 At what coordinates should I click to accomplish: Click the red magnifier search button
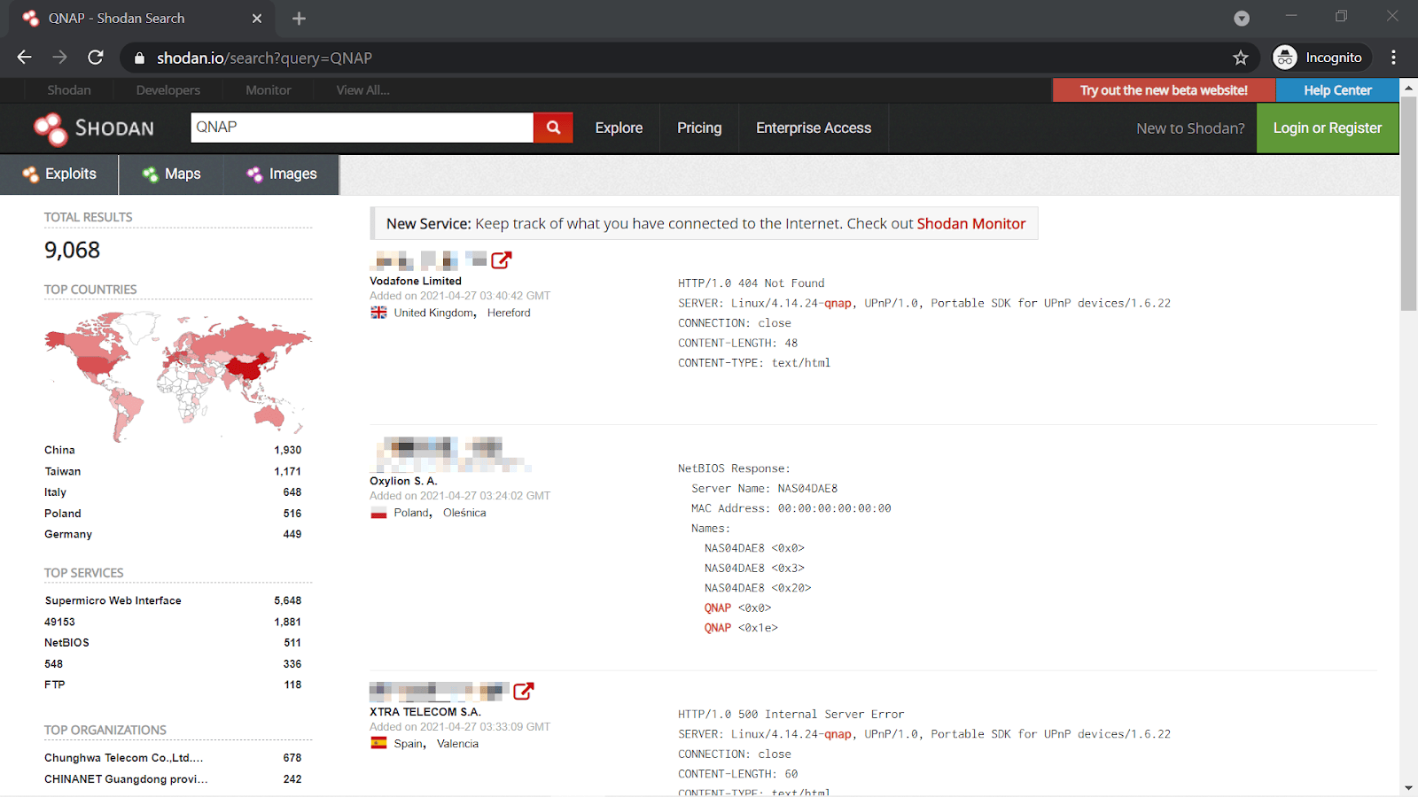(553, 128)
